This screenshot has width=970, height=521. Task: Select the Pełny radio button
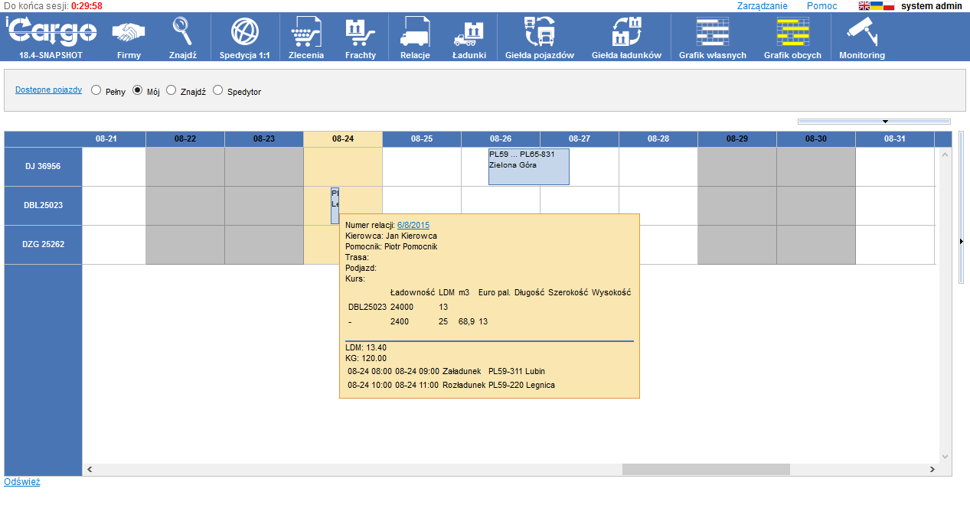point(96,90)
